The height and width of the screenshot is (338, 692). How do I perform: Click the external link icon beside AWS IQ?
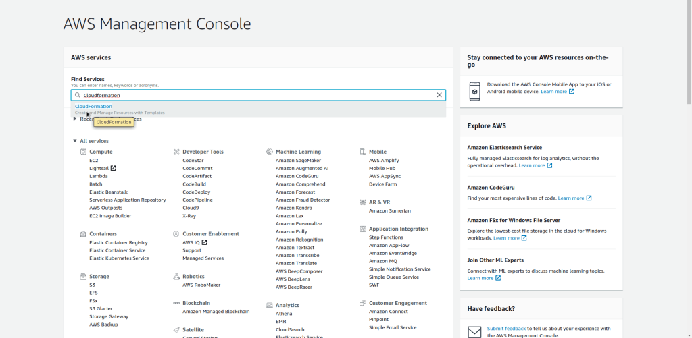point(204,242)
